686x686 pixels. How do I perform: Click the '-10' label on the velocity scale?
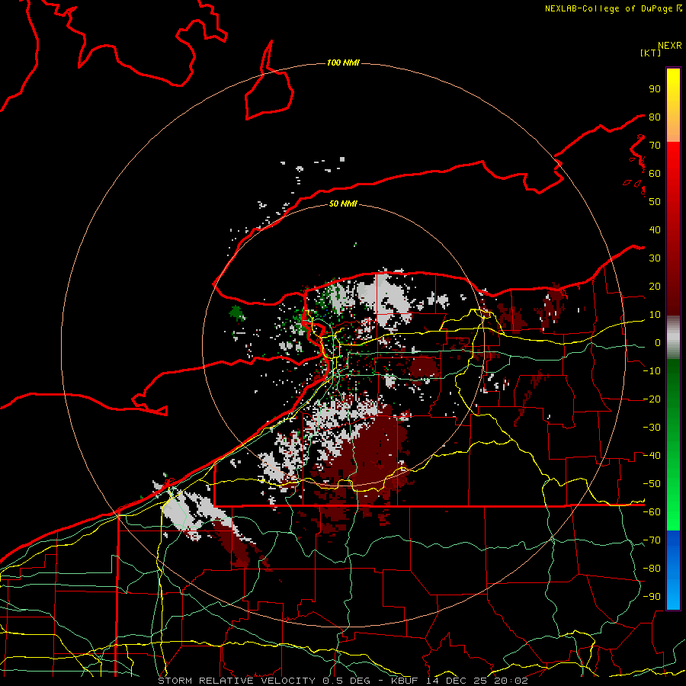(652, 371)
